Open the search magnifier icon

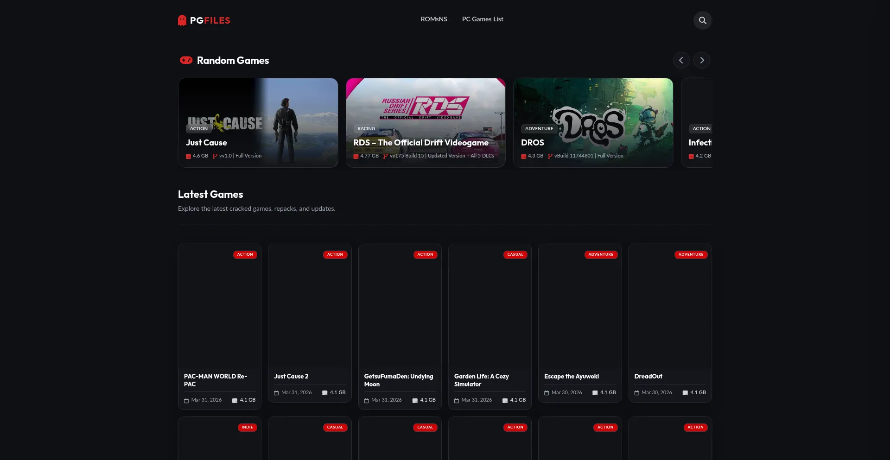(702, 20)
